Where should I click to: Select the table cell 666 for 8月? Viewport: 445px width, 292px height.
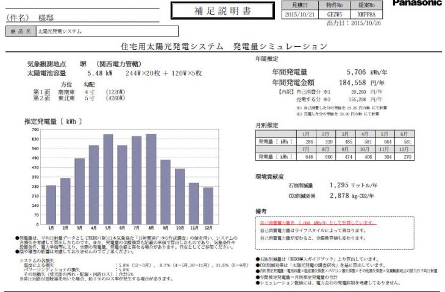[326, 156]
